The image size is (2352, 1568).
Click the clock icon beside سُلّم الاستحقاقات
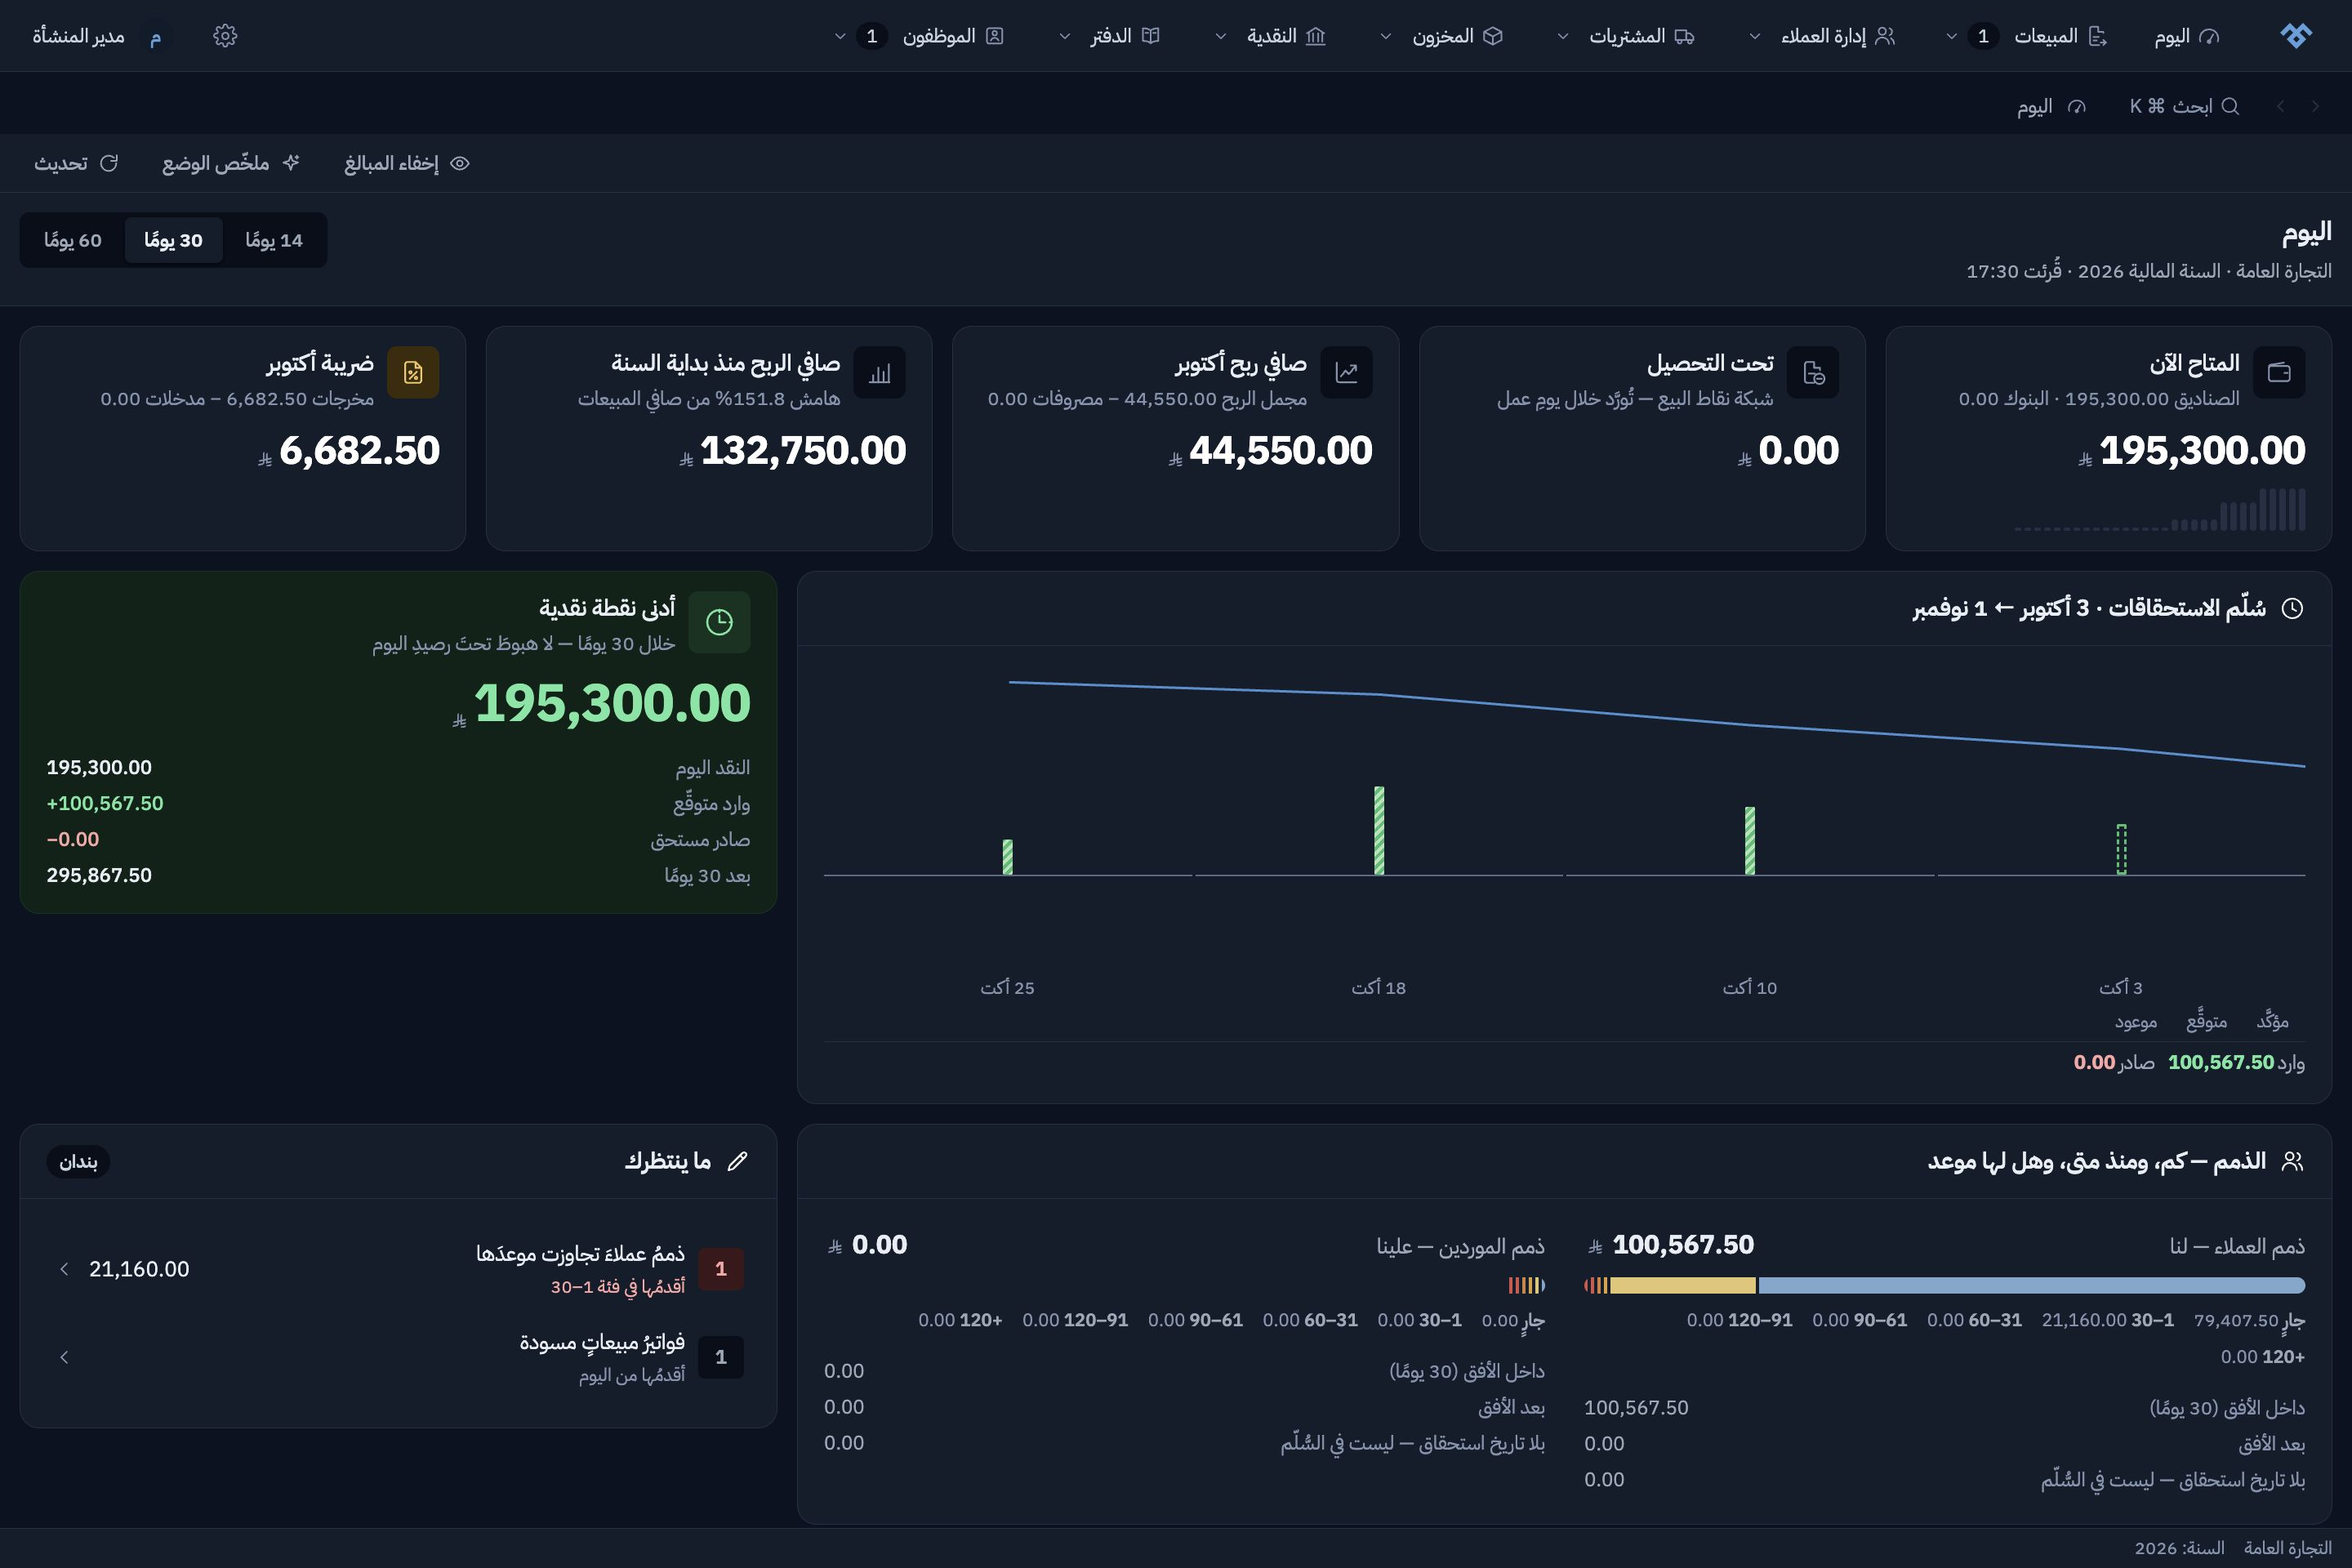tap(2292, 608)
